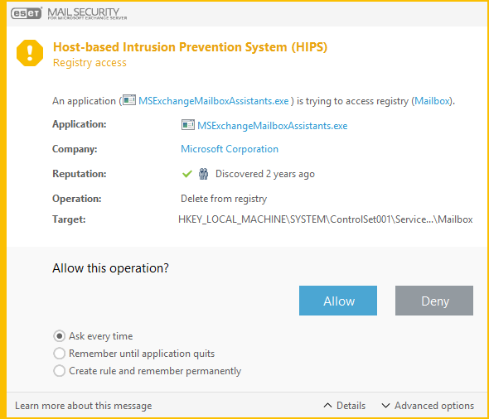Click Microsoft Corporation company link

(x=230, y=149)
